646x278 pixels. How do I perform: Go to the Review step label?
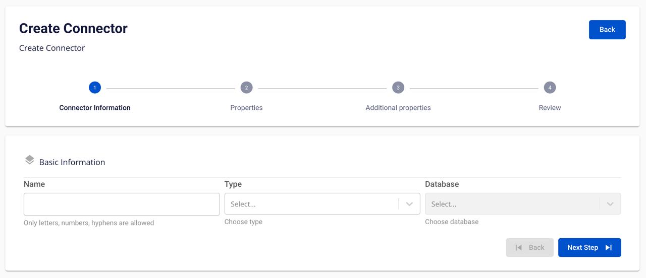(x=550, y=108)
